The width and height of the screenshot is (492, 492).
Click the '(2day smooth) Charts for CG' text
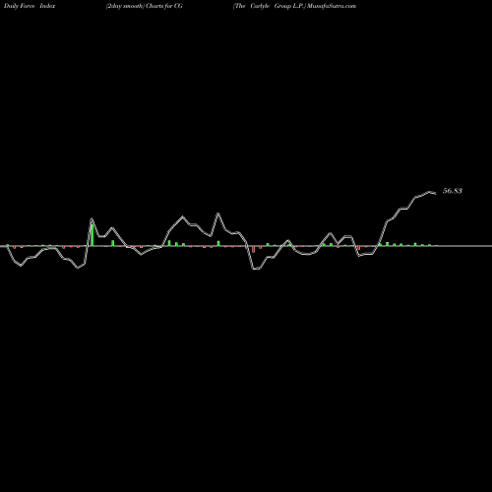pyautogui.click(x=144, y=6)
